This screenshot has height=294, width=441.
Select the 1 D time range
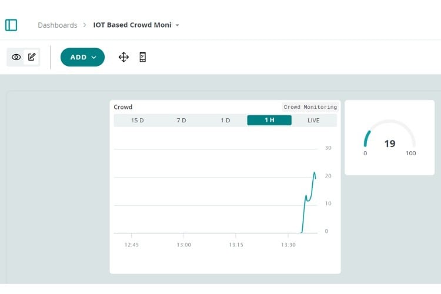click(x=225, y=121)
